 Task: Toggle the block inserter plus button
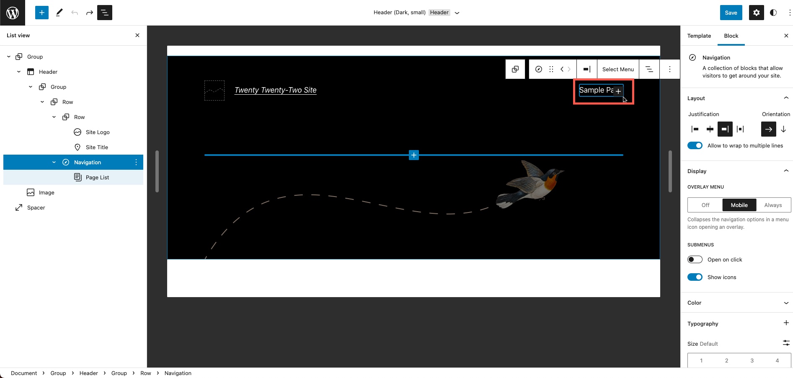tap(42, 13)
